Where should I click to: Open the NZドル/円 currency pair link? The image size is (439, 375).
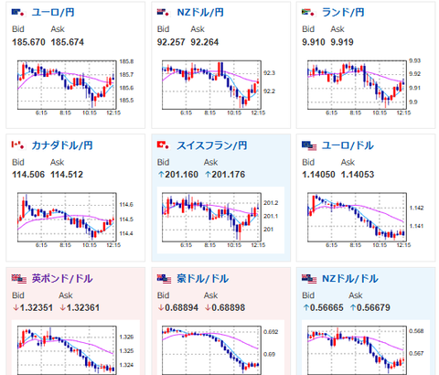pos(200,13)
